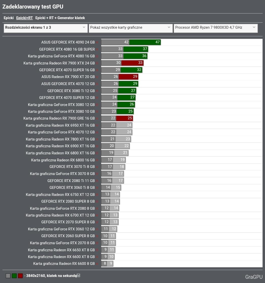Click the Zadeklarowany test GPU heading

33,7
